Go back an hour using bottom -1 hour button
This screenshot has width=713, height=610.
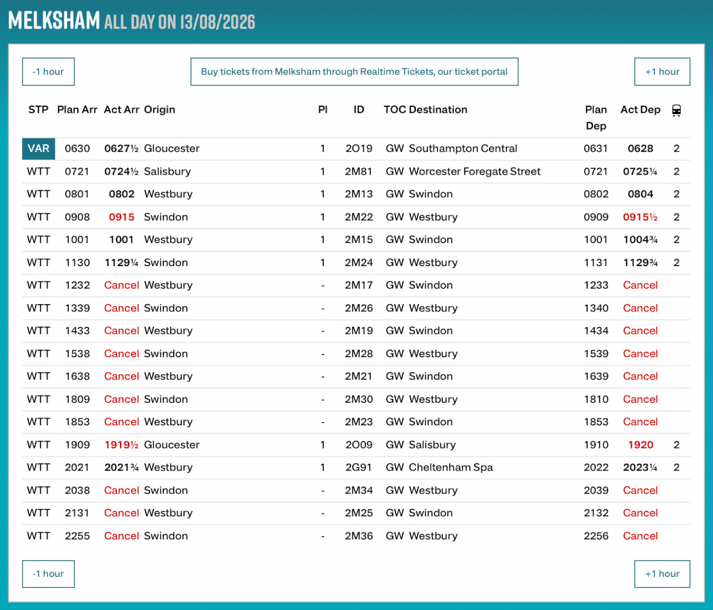pos(48,574)
